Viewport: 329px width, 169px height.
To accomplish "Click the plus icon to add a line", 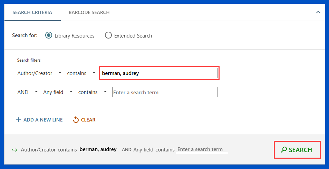I will click(18, 120).
